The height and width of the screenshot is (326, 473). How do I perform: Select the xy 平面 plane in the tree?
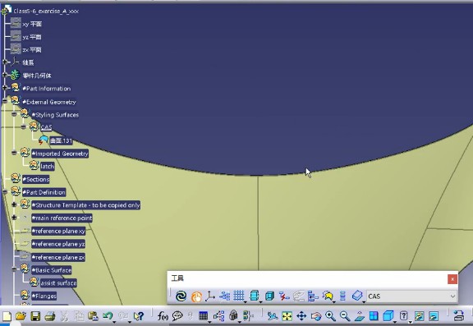click(32, 24)
